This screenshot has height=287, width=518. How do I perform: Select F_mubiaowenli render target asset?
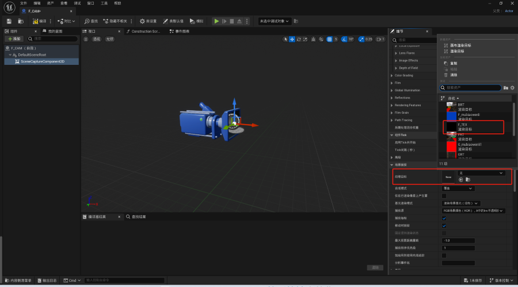point(476,117)
